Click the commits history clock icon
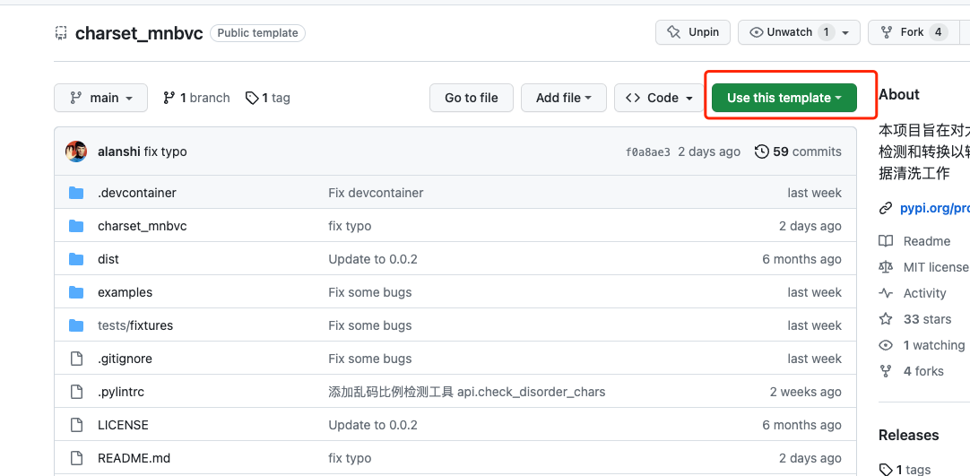 [762, 151]
